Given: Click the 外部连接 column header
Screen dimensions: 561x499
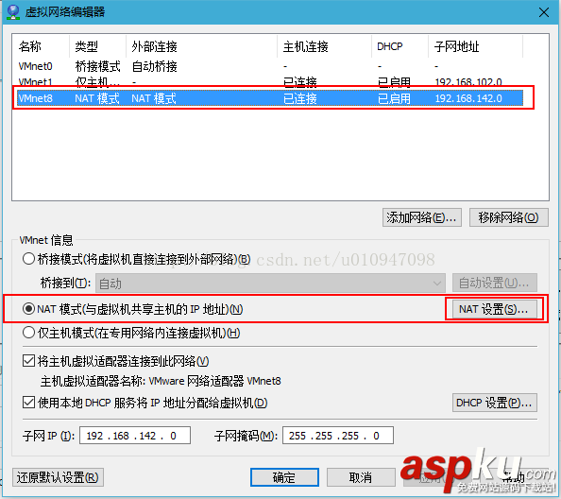Looking at the screenshot, I should (x=202, y=46).
